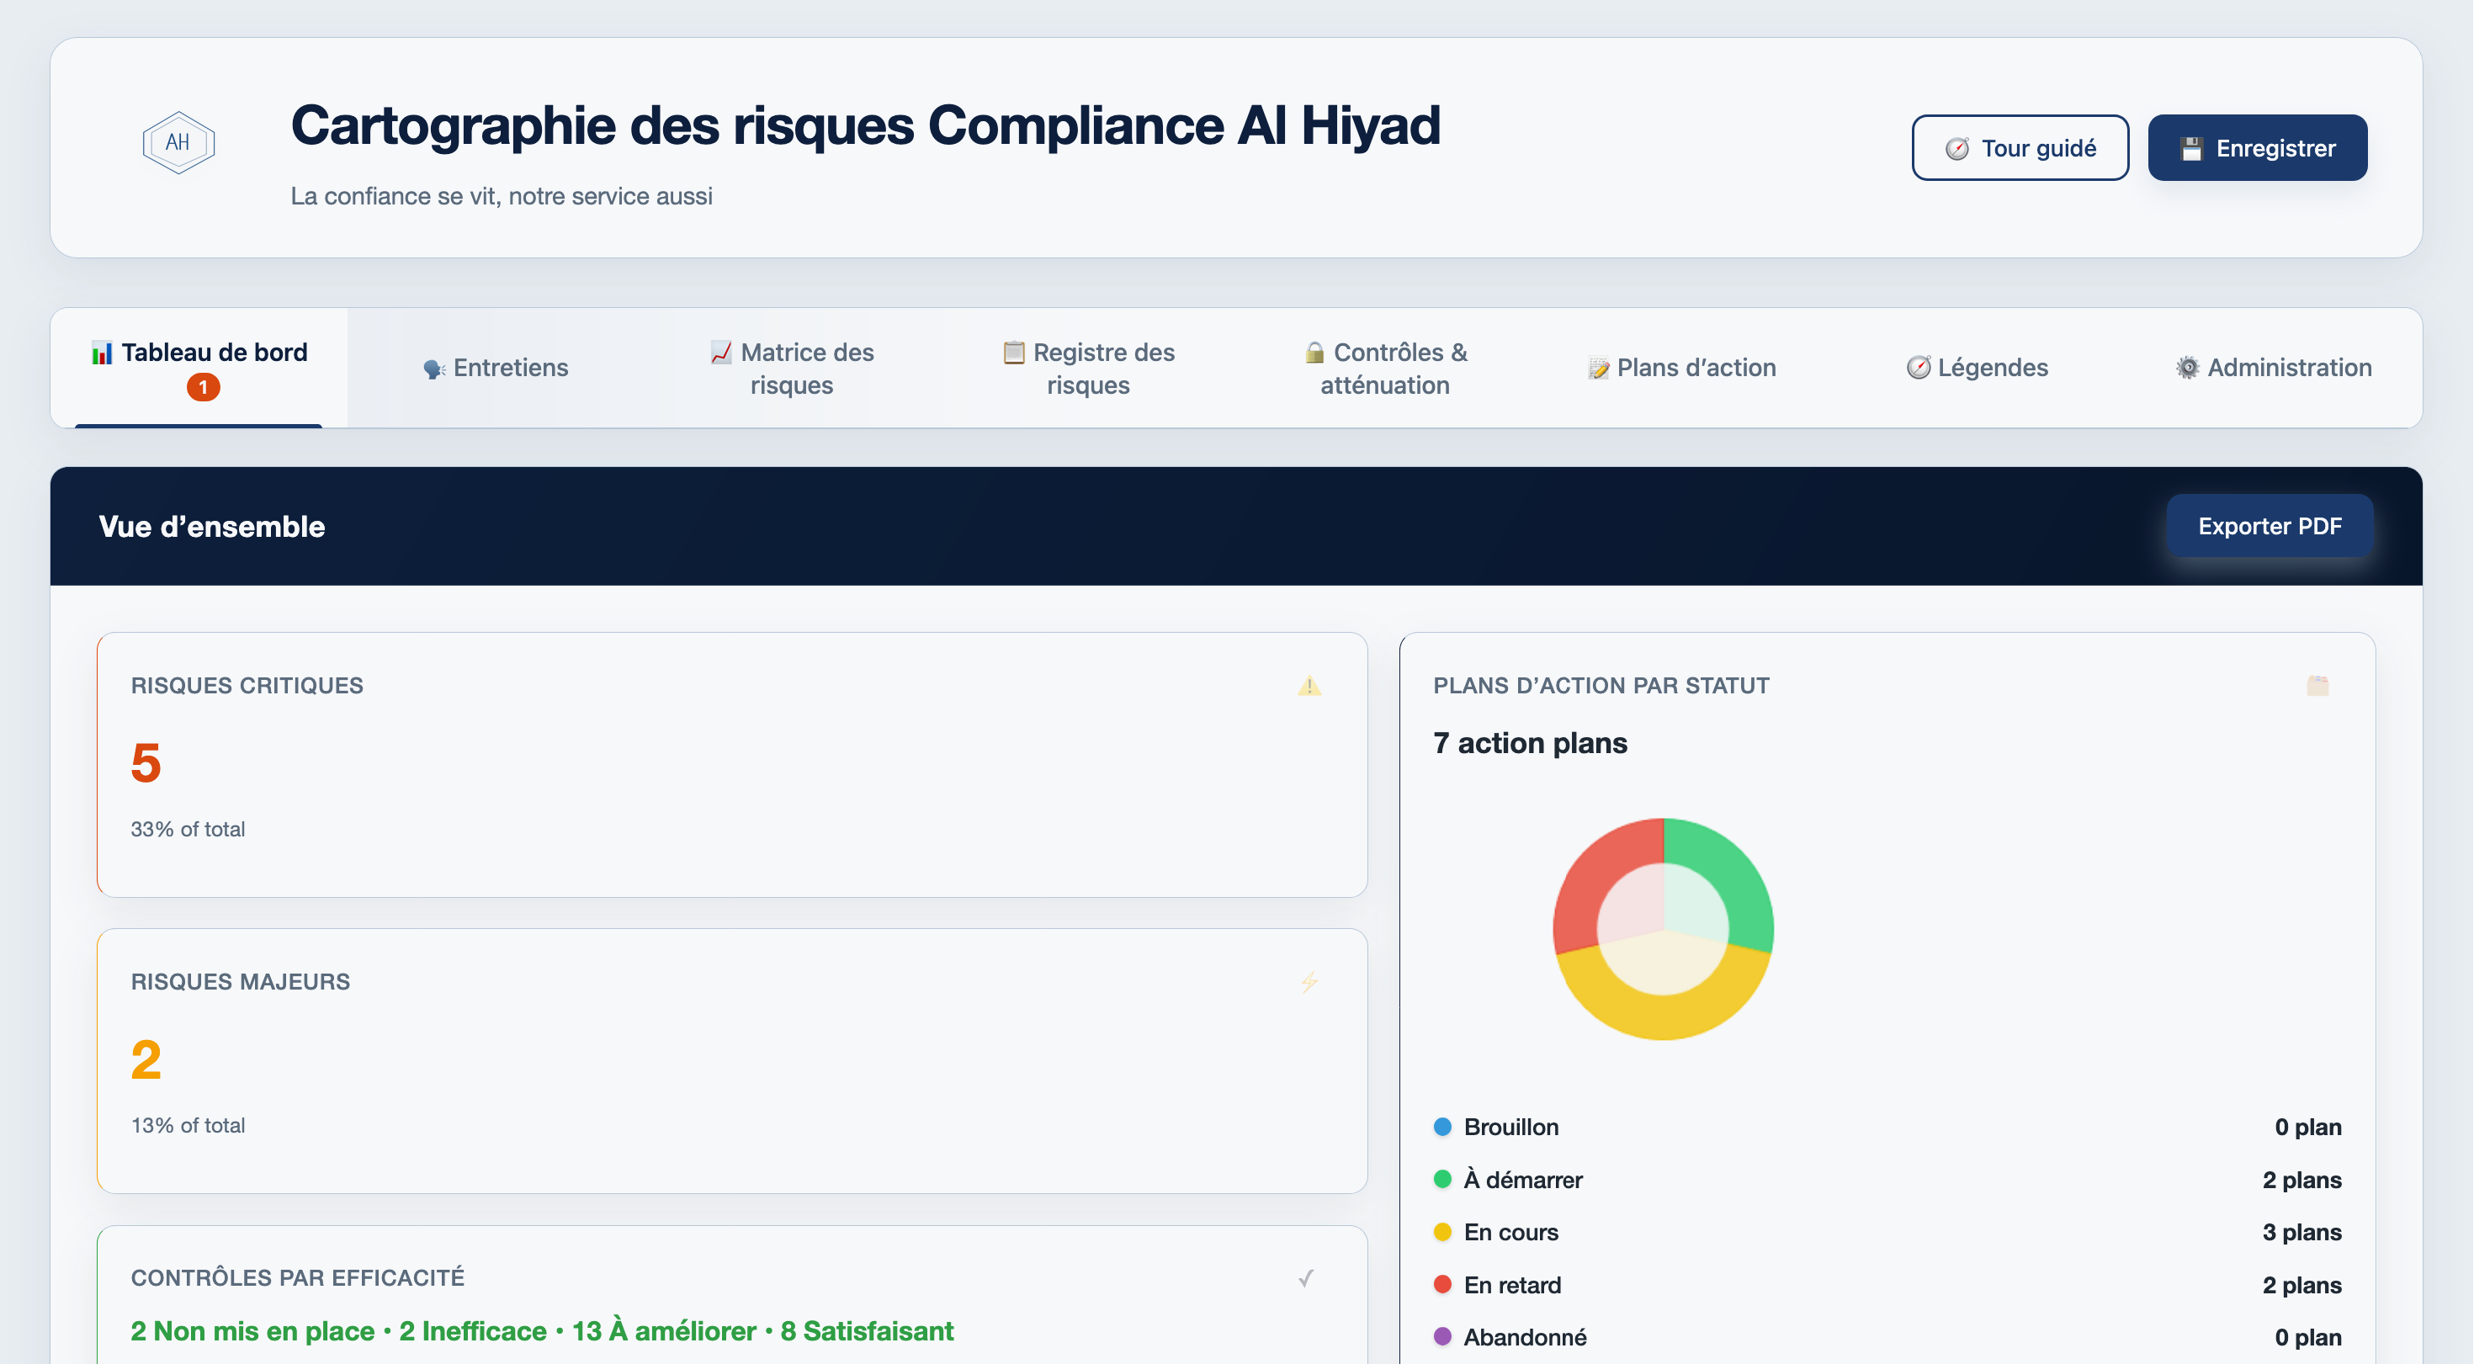Click the speaking head icon beside Entretiens
The width and height of the screenshot is (2474, 1364).
click(434, 369)
